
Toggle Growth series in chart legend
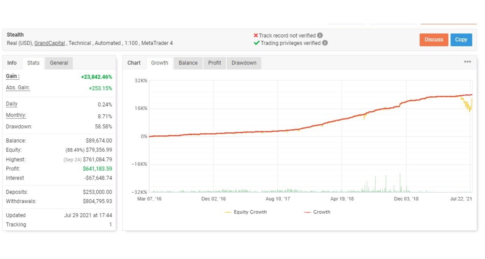[x=317, y=212]
